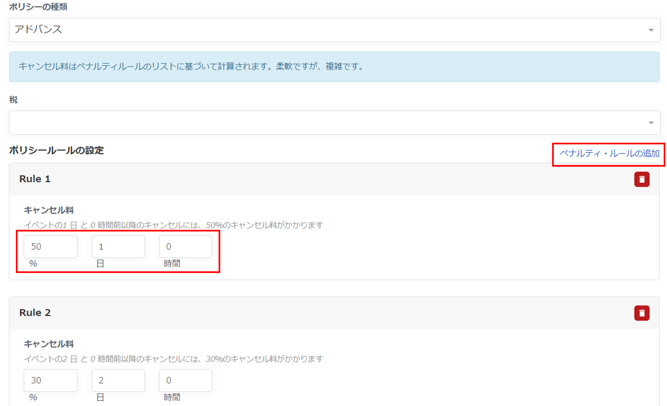Focus Rule 2 時間 field showing 0

[186, 380]
